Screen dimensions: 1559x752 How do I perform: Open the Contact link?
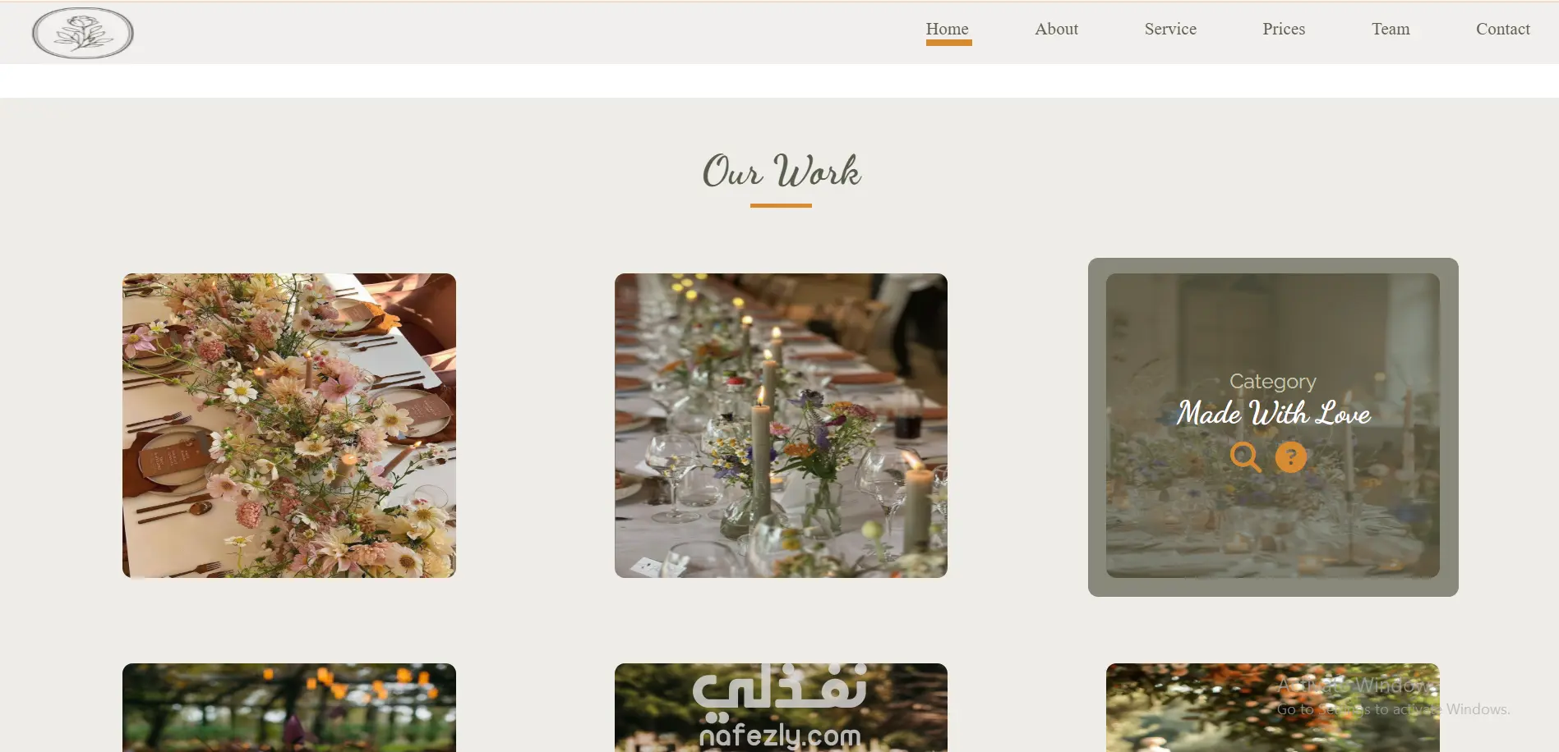point(1503,29)
